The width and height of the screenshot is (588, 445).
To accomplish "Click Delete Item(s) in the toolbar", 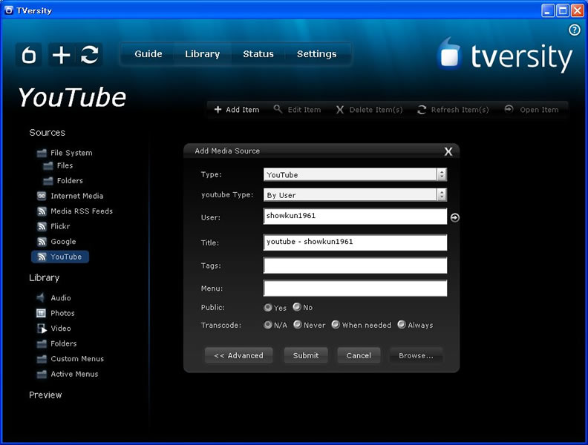I will [x=370, y=110].
